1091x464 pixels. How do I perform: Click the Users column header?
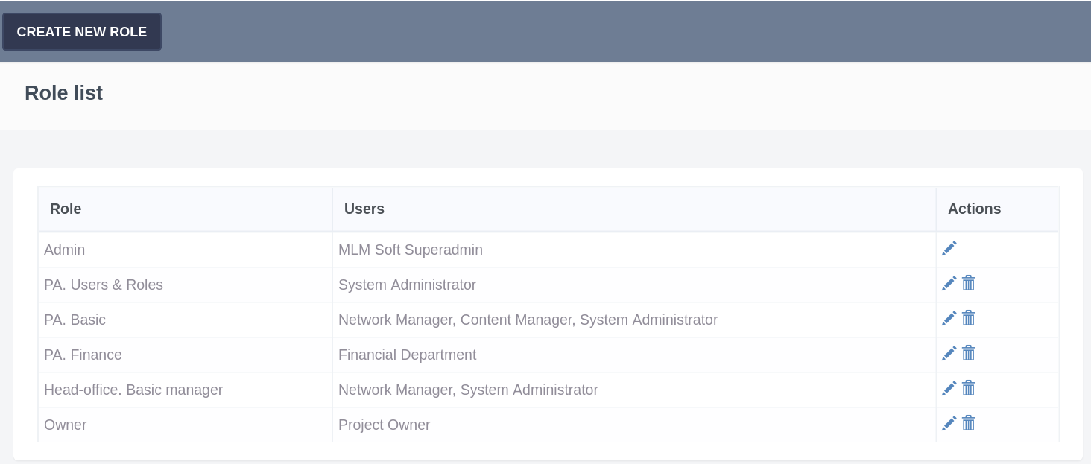click(x=364, y=209)
